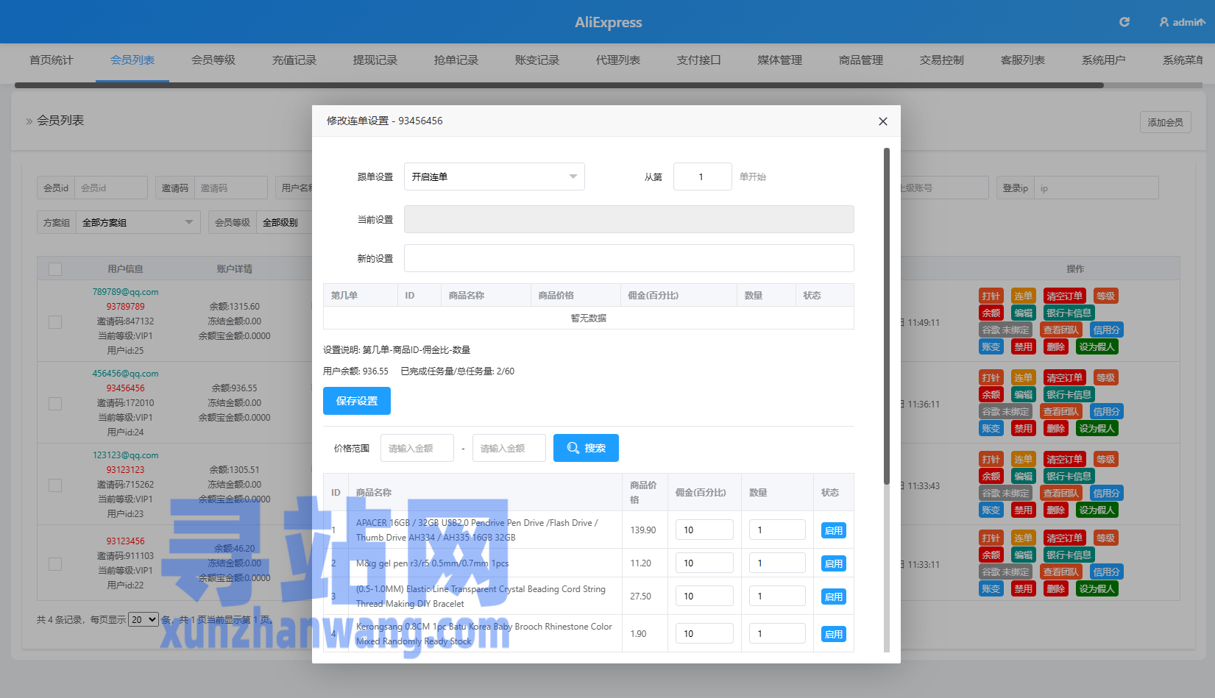Open the 提现记录 tab

375,60
